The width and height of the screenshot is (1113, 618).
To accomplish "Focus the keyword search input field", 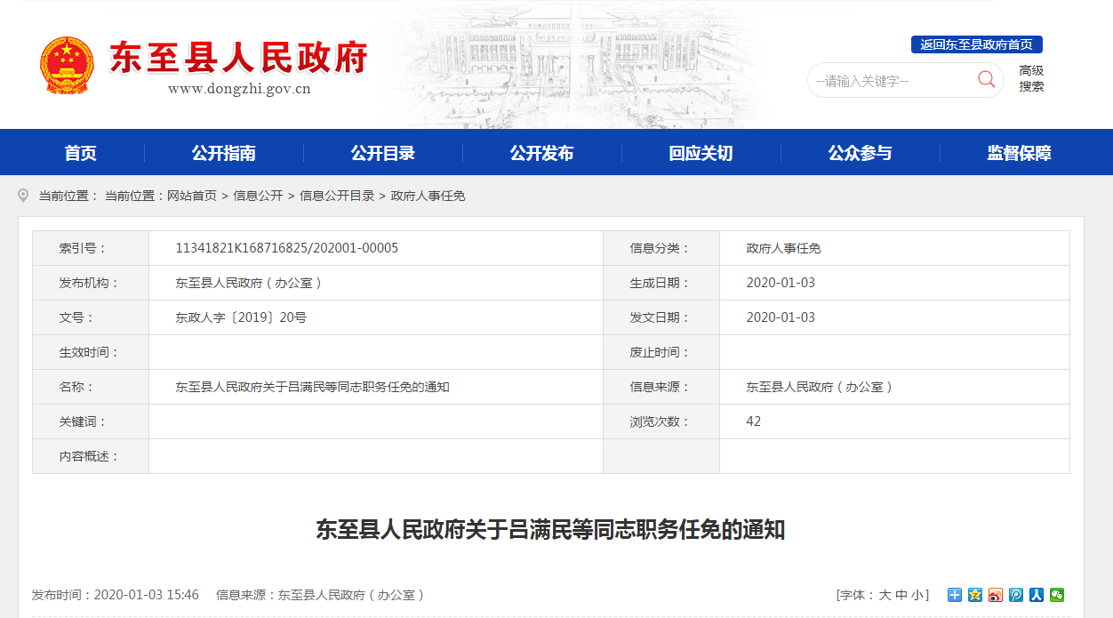I will [x=893, y=80].
